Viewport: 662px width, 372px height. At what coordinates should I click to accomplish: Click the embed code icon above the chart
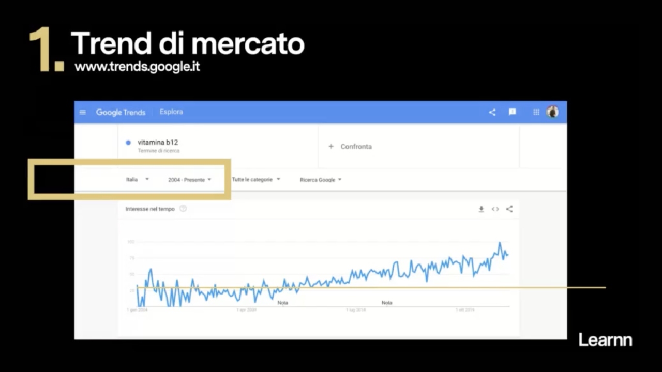pyautogui.click(x=495, y=209)
